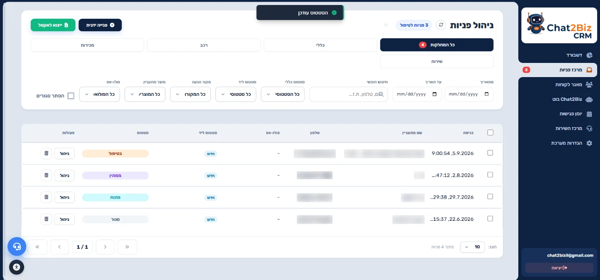Click the chat2bizil@gmail.com account label
The width and height of the screenshot is (600, 280).
point(570,255)
